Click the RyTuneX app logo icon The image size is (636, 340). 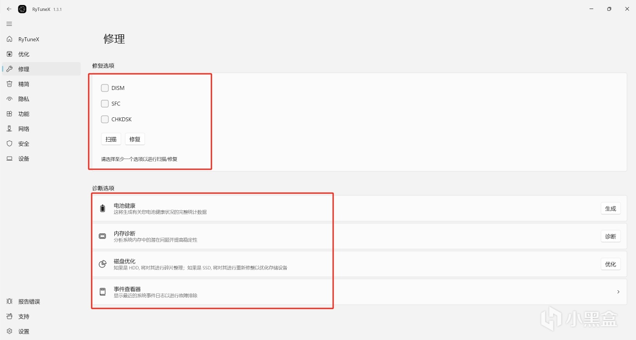[22, 9]
